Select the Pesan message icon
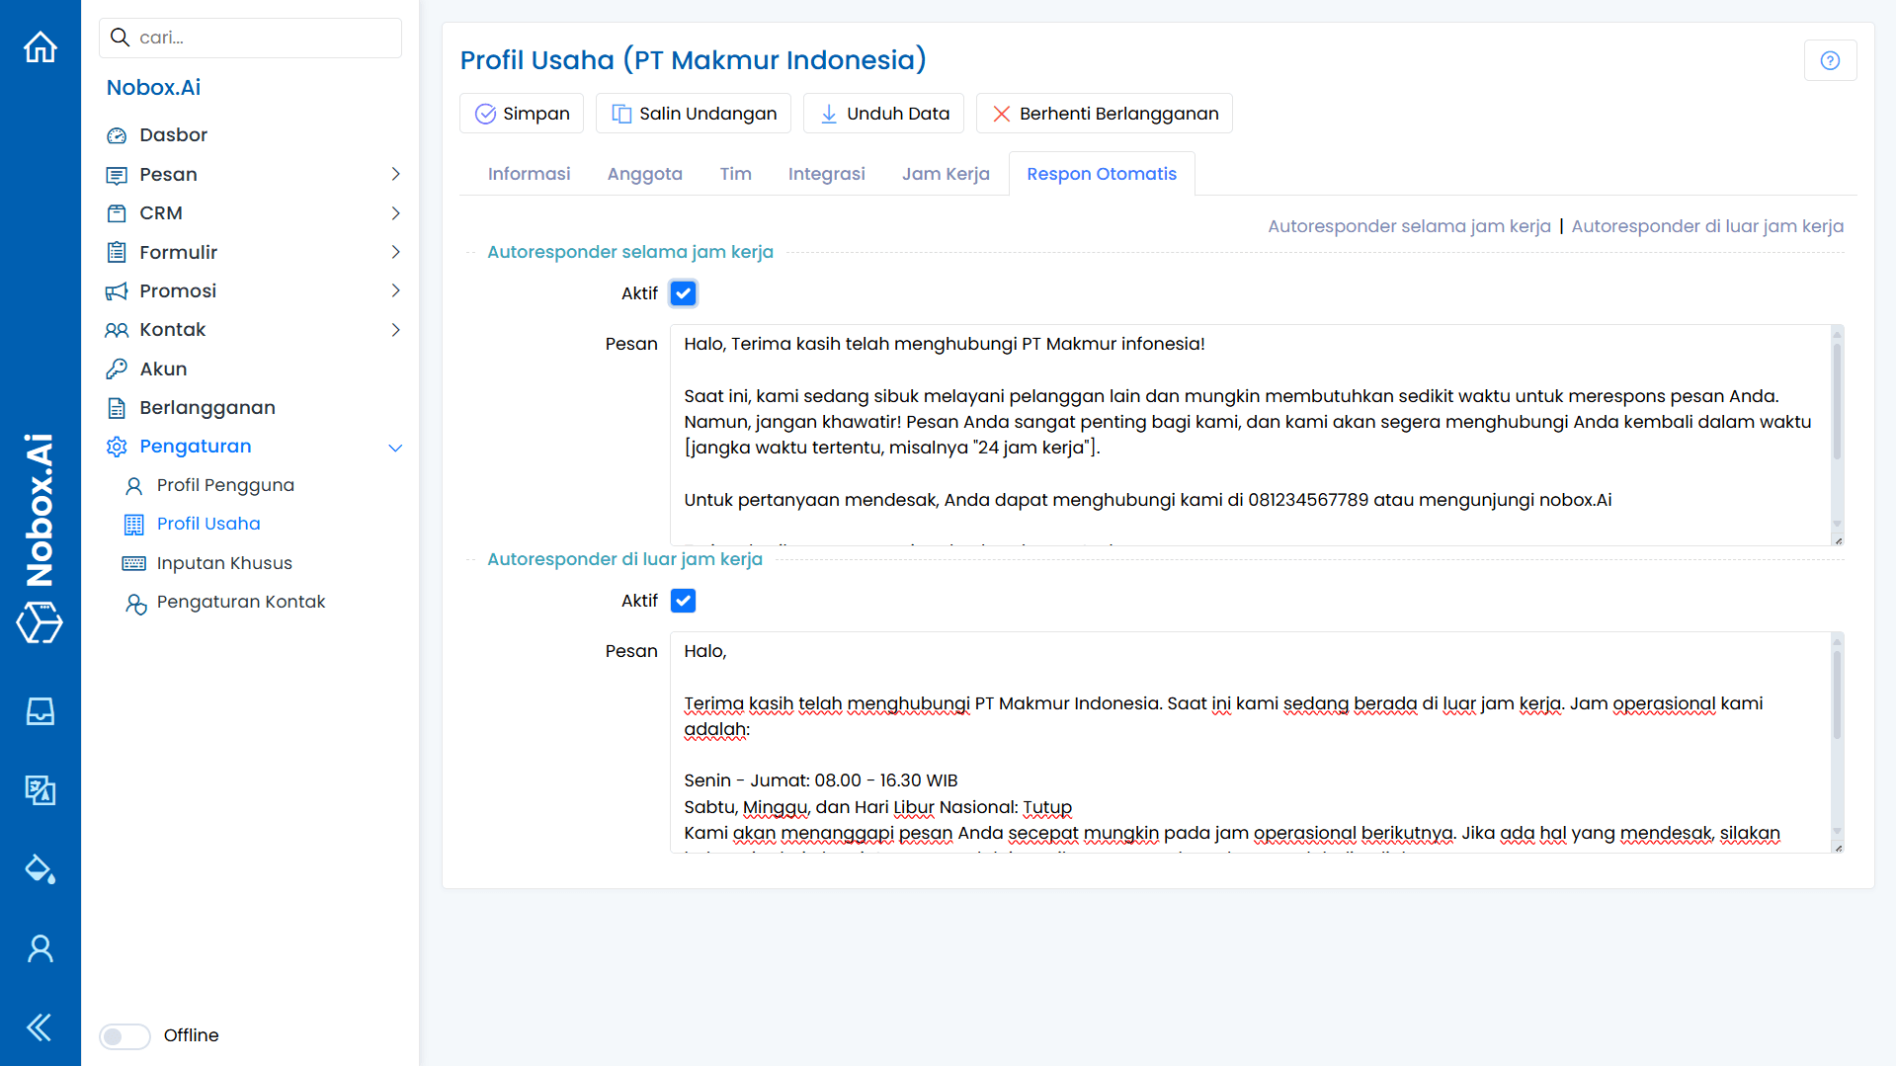This screenshot has height=1066, width=1896. pos(117,174)
